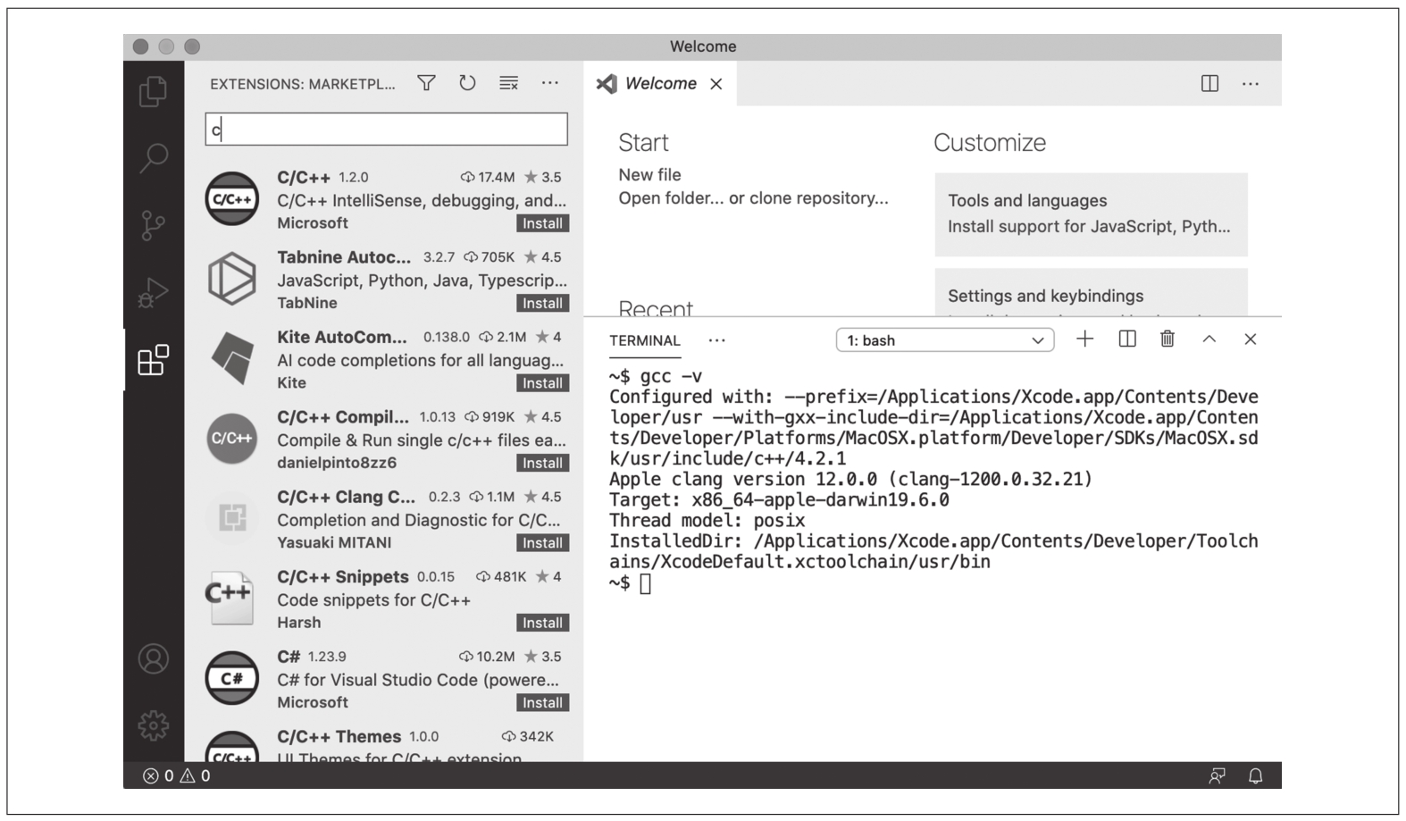The image size is (1406, 821).
Task: Switch to the Welcome editor tab
Action: 660,84
